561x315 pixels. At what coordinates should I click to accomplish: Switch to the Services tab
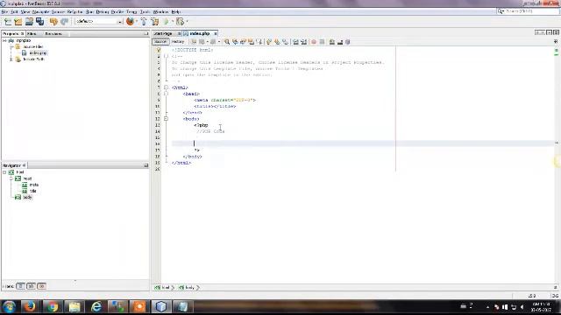(x=53, y=33)
